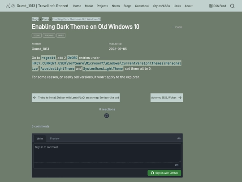Select the WINDOWS tag
Image resolution: width=242 pixels, height=182 pixels.
49,36
